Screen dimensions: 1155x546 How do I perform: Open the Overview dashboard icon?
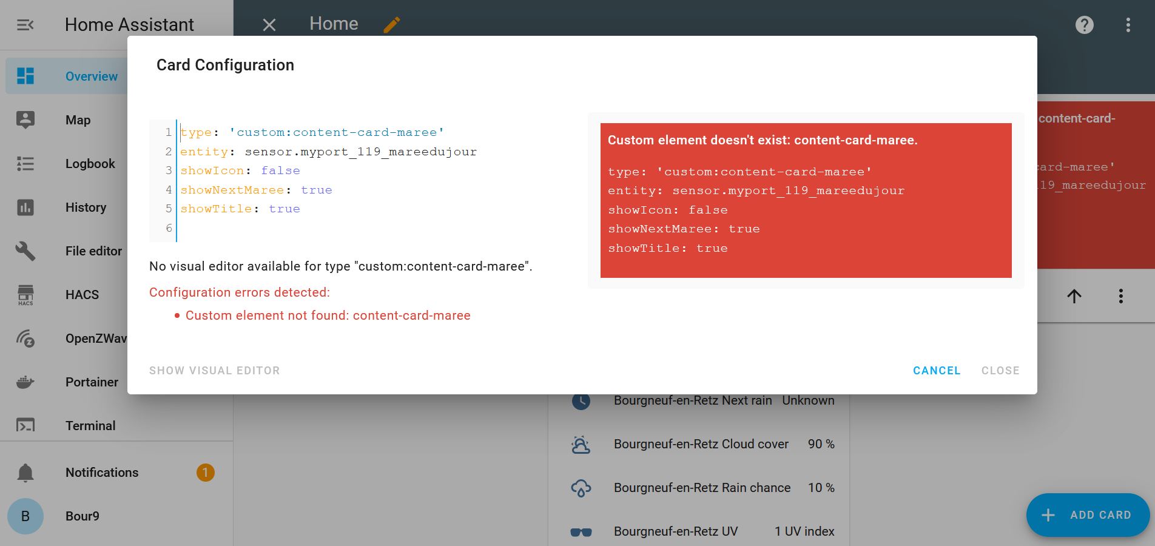coord(25,76)
